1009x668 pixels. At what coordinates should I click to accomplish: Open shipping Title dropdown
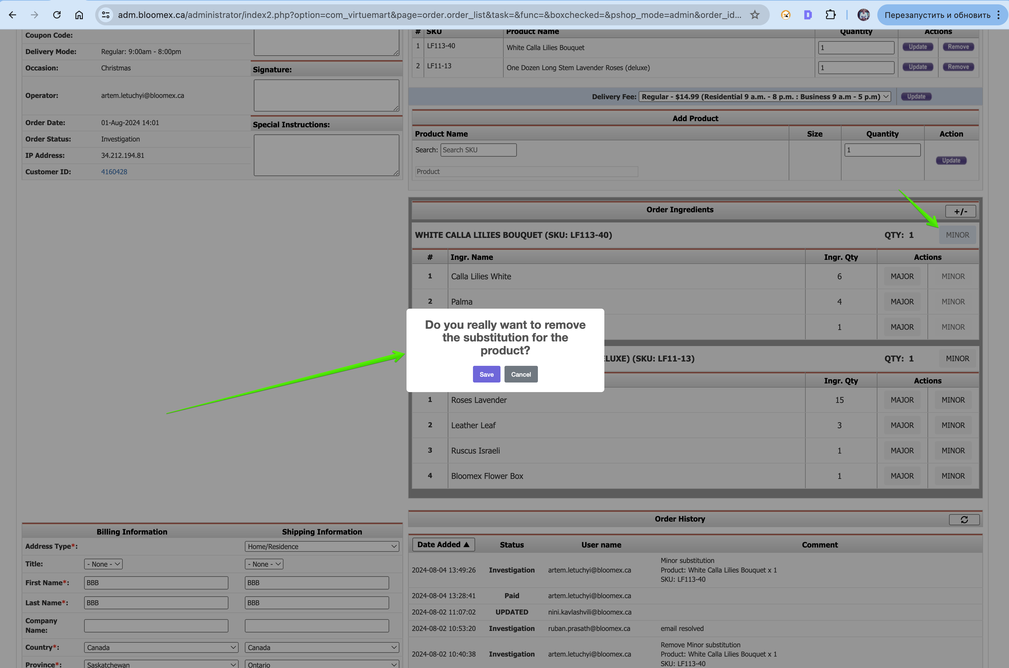coord(264,564)
